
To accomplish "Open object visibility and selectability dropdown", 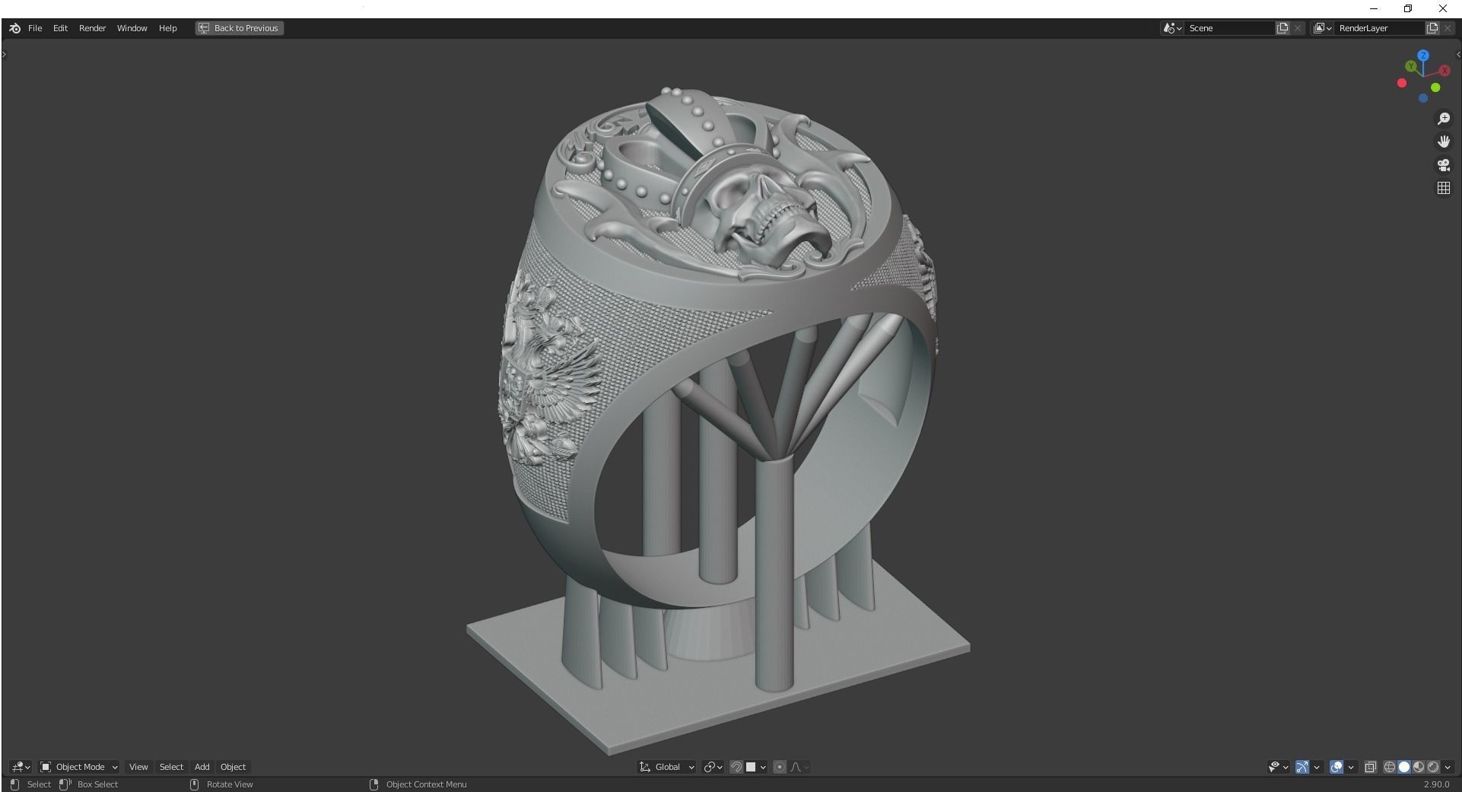I will click(x=1278, y=767).
